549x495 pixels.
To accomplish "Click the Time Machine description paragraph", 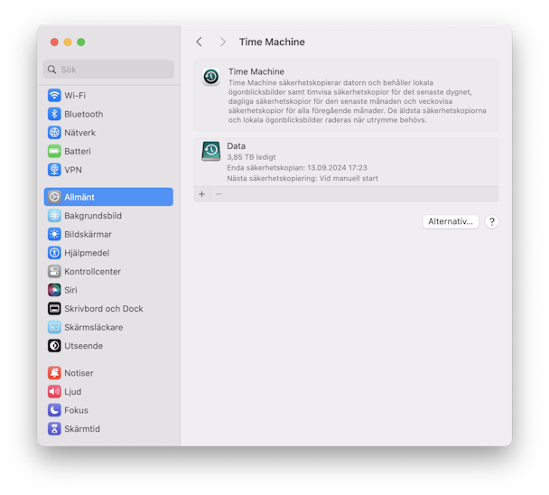I will pos(358,101).
